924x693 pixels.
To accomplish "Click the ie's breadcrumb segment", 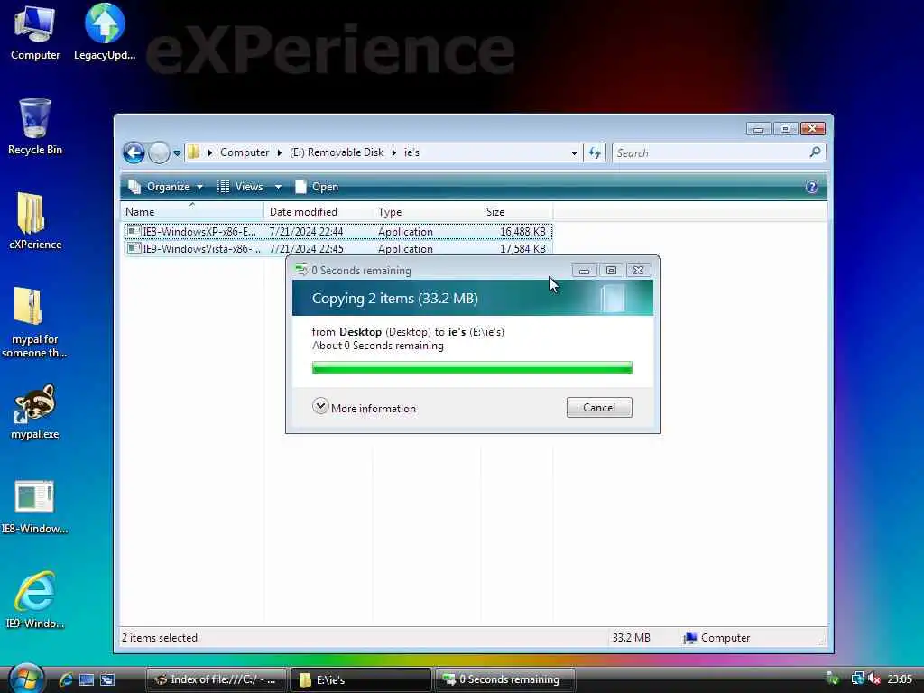I will click(x=411, y=152).
